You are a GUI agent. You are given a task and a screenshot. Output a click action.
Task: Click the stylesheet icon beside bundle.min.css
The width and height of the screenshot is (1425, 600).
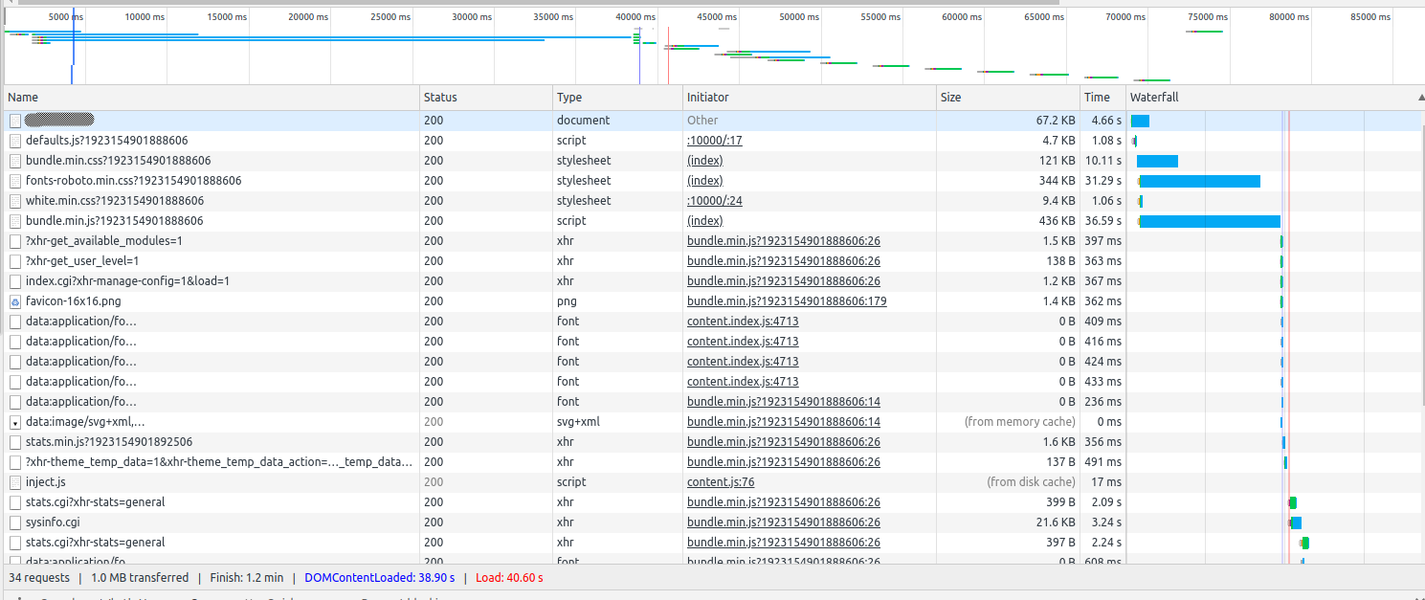(x=13, y=160)
